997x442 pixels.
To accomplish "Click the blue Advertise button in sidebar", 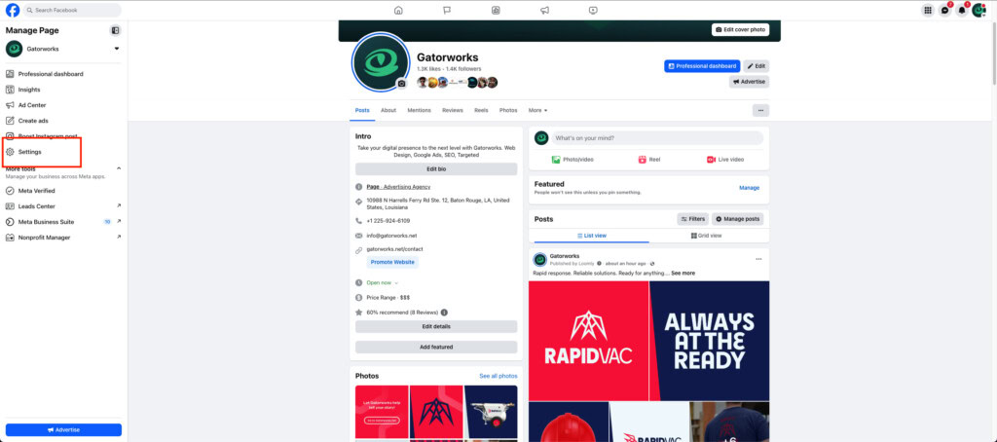I will [63, 430].
